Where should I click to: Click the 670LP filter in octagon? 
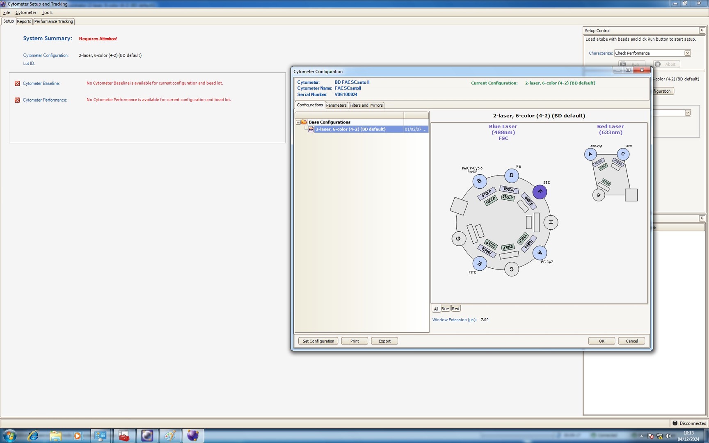point(487,193)
